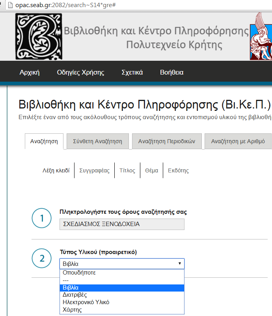Click the page icon in address bar
The height and width of the screenshot is (316, 272).
click(10, 5)
